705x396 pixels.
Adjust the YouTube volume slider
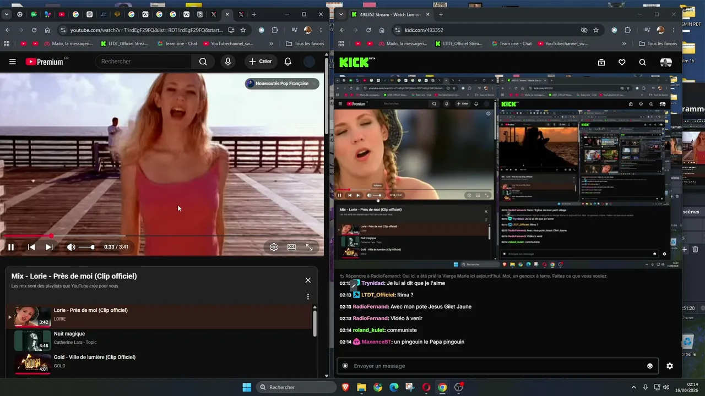(86, 247)
